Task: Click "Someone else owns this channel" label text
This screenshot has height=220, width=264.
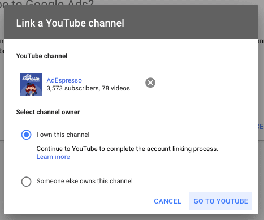Action: coord(84,181)
